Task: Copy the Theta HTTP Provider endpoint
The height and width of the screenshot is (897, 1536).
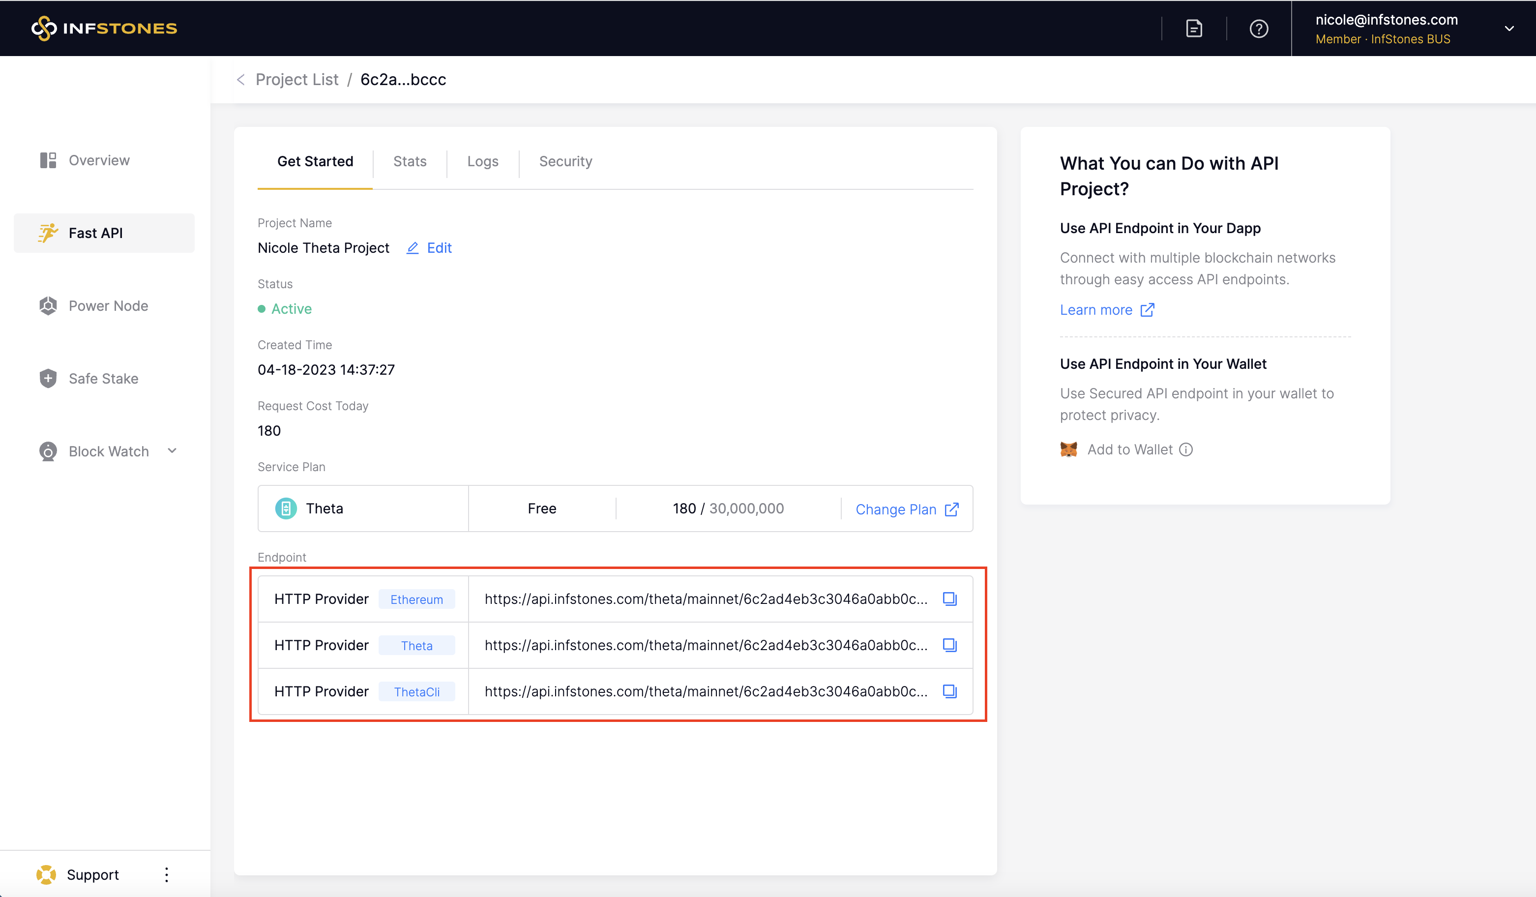Action: point(949,645)
